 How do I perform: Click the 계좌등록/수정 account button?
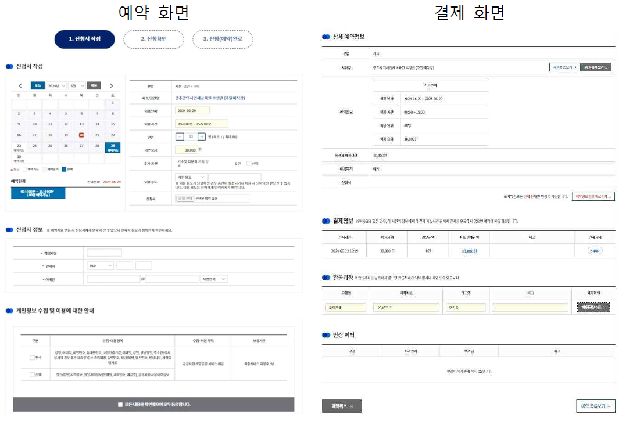point(593,307)
